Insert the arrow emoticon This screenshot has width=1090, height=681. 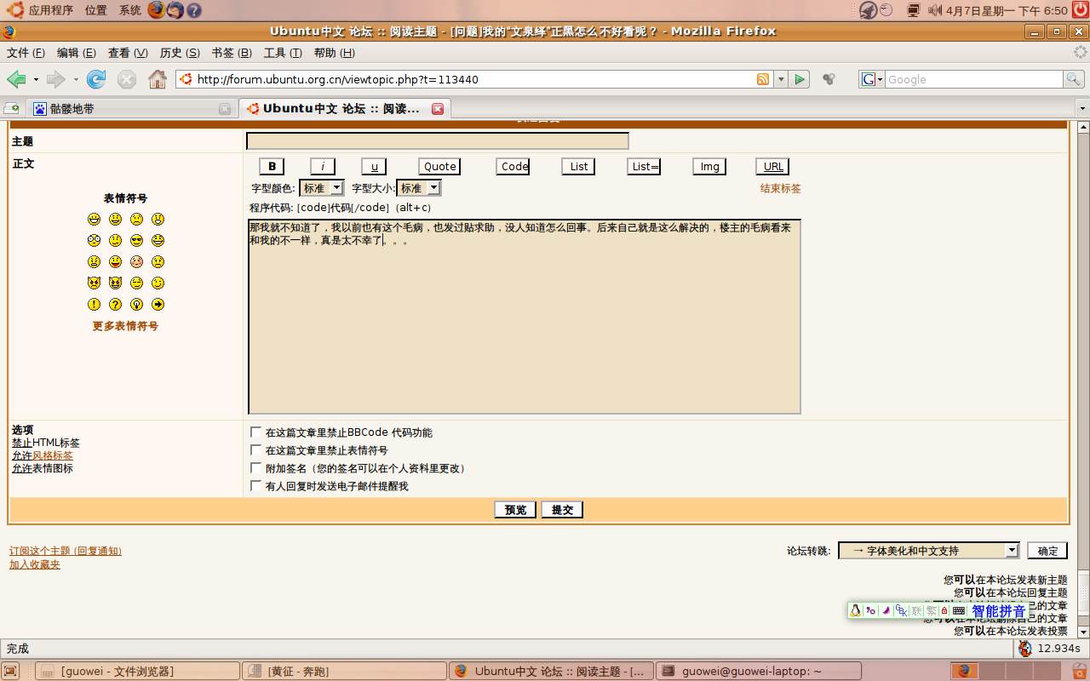click(158, 305)
